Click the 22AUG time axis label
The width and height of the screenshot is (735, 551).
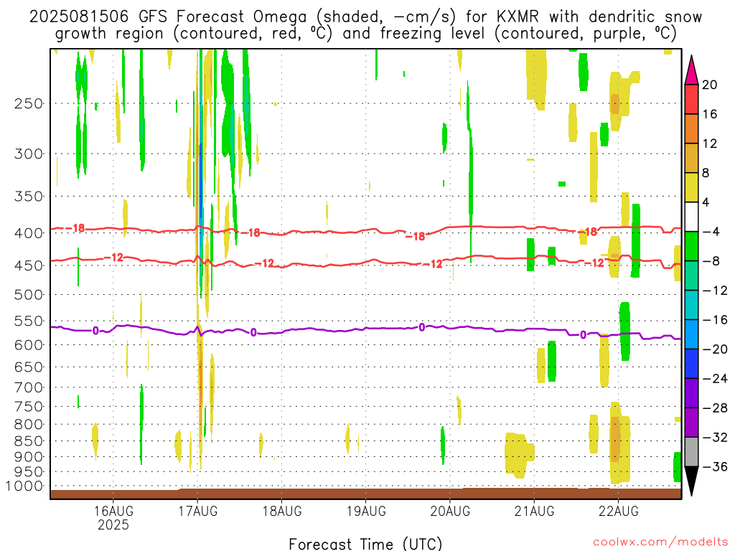(618, 511)
